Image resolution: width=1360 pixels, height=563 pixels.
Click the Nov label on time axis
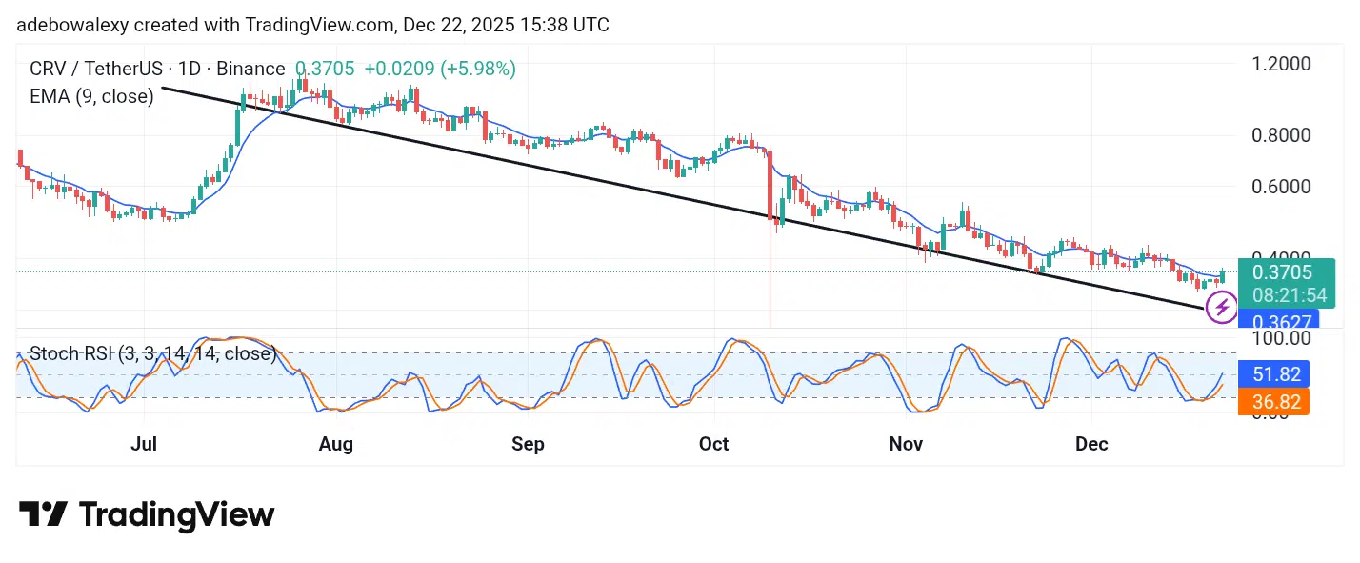[x=906, y=444]
